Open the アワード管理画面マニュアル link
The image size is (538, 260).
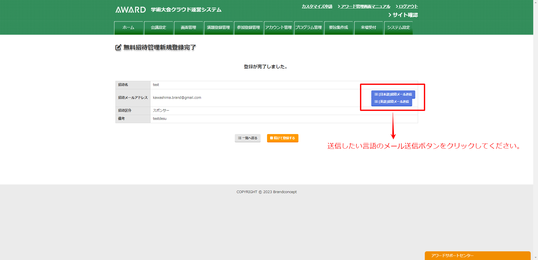(x=365, y=6)
